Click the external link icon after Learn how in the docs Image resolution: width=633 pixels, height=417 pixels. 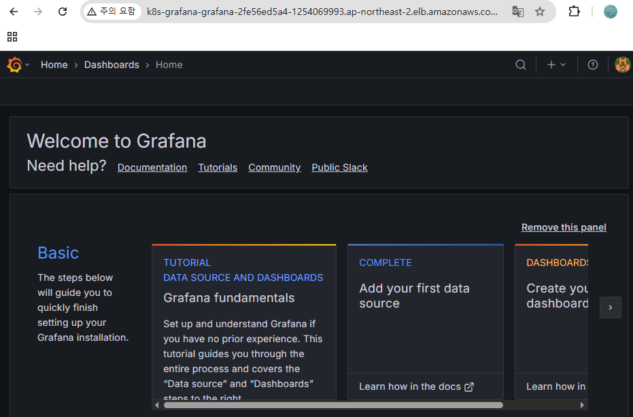[x=469, y=387]
